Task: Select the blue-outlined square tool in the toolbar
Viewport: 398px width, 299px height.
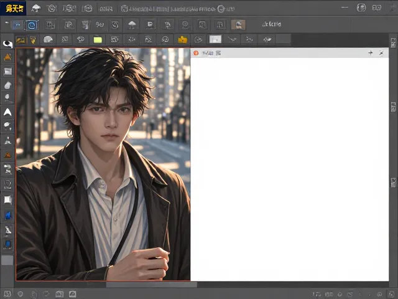Action: 32,25
